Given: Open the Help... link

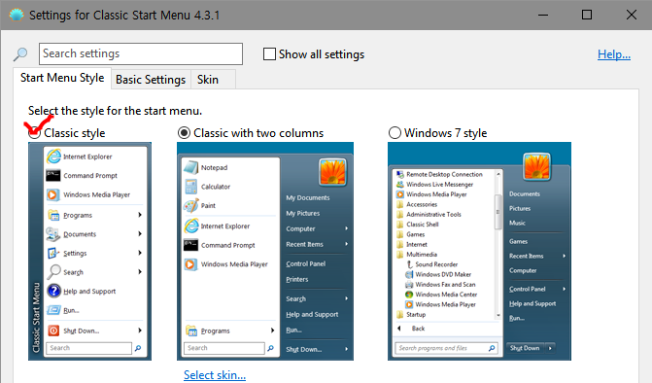Looking at the screenshot, I should [614, 54].
